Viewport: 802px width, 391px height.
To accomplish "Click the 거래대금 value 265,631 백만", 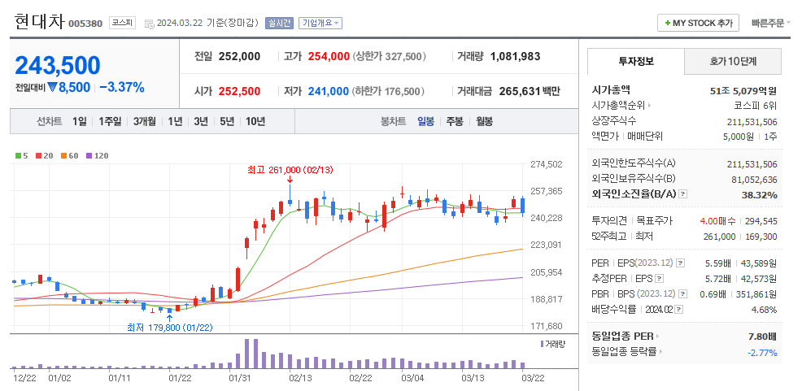I will [x=528, y=92].
